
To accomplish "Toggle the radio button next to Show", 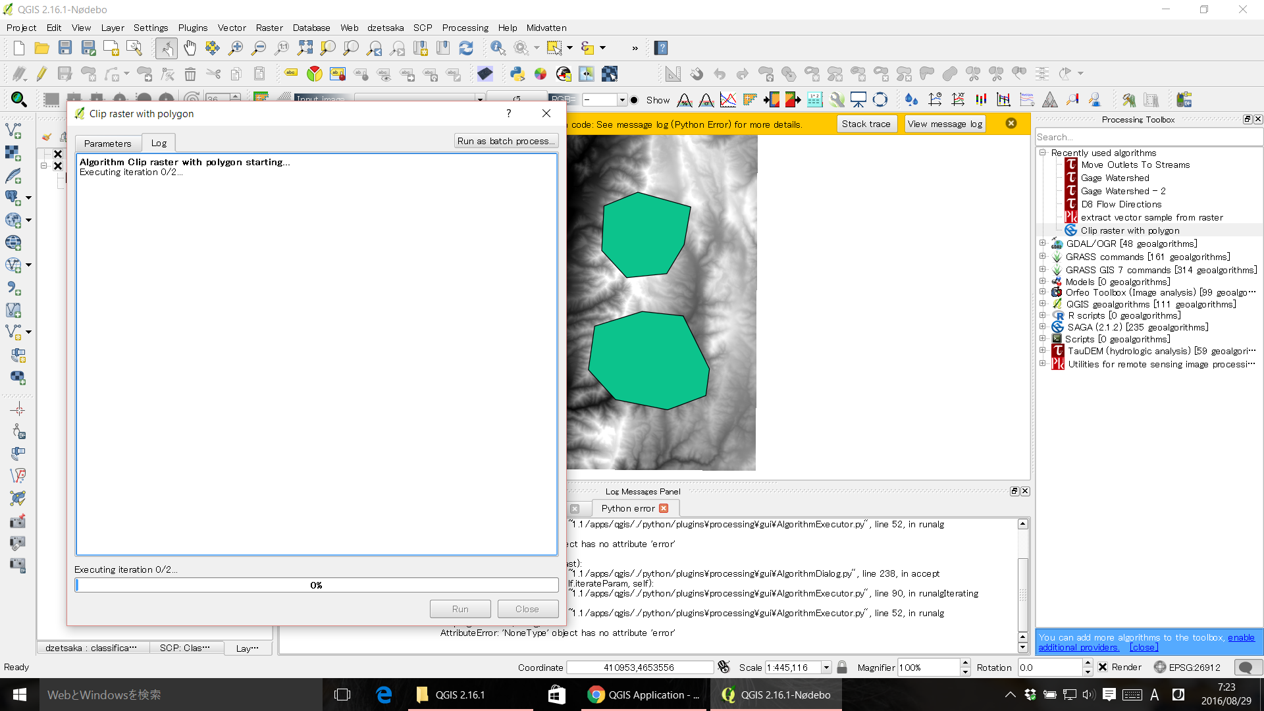I will click(634, 100).
